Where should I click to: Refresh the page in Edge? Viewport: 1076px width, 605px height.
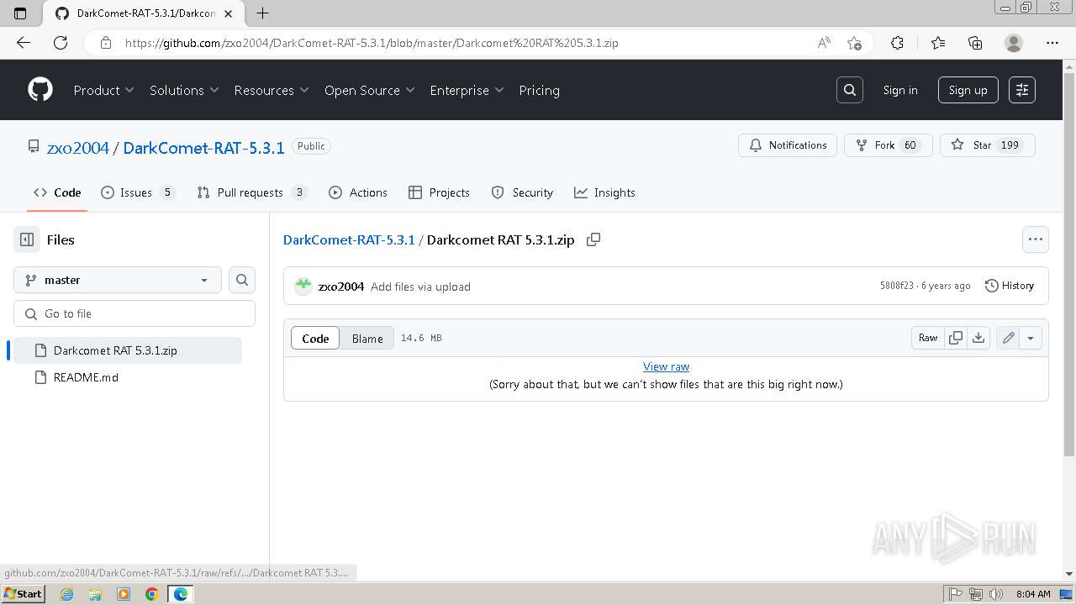[61, 43]
